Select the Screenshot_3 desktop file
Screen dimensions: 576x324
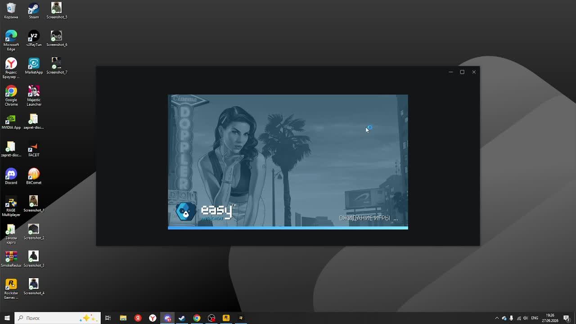point(34,260)
